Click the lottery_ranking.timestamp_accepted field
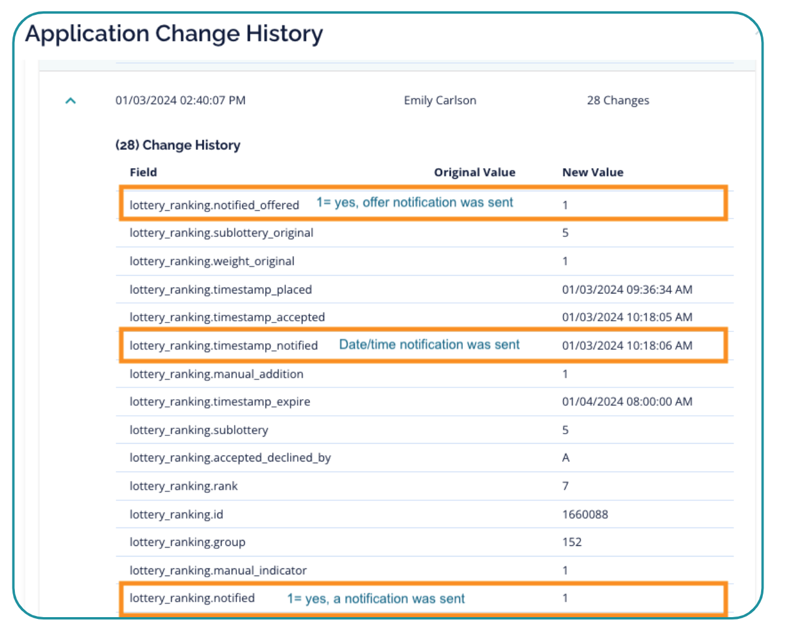The image size is (792, 629). click(x=227, y=317)
